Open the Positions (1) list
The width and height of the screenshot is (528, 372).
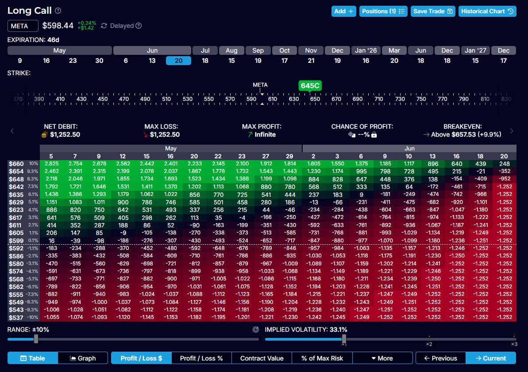tap(383, 11)
